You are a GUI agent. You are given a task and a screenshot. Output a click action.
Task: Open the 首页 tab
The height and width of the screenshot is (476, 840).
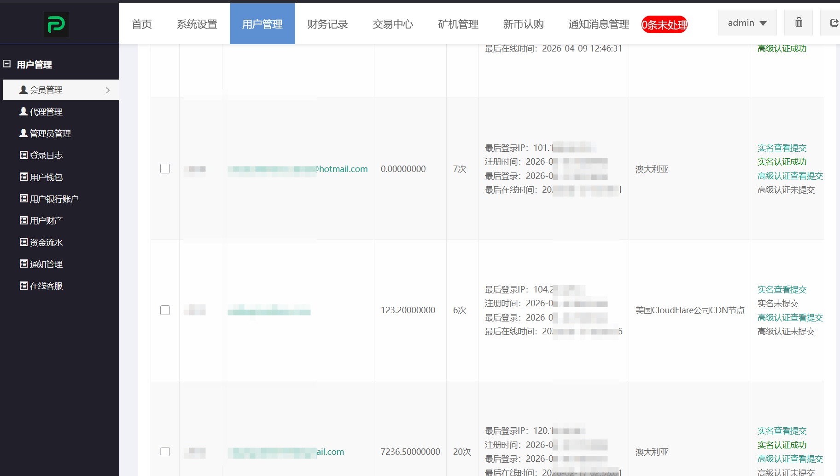(142, 24)
